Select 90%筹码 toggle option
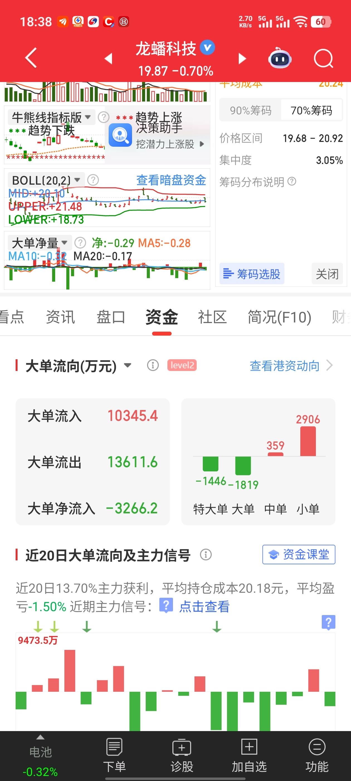Screen dimensions: 351x781 point(250,110)
